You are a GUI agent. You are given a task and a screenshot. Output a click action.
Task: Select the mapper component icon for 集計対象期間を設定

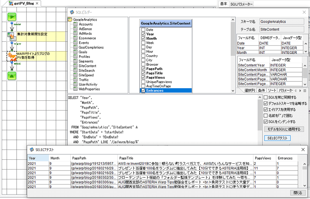point(12,36)
